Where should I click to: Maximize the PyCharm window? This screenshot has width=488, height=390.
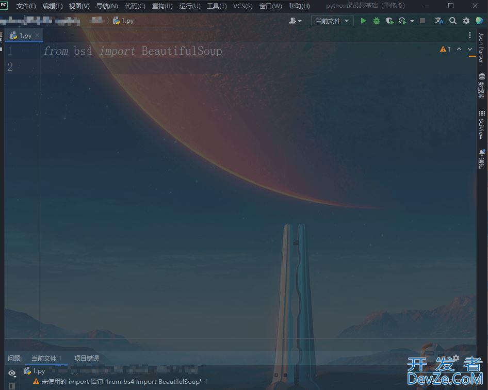coord(451,6)
